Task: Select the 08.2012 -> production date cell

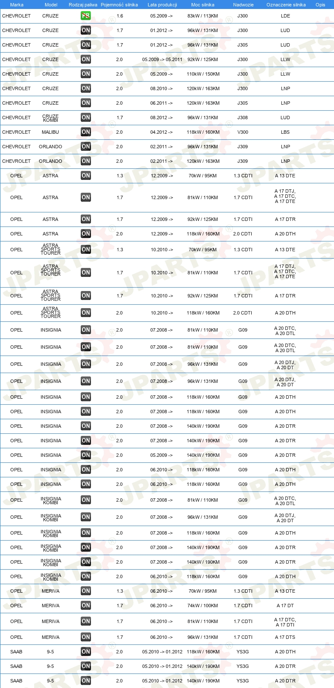Action: pyautogui.click(x=161, y=118)
